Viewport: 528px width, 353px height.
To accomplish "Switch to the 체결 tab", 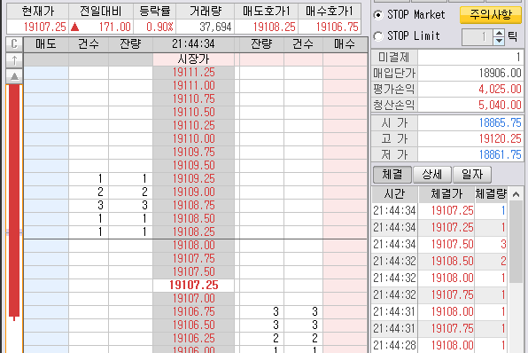I will [x=392, y=175].
